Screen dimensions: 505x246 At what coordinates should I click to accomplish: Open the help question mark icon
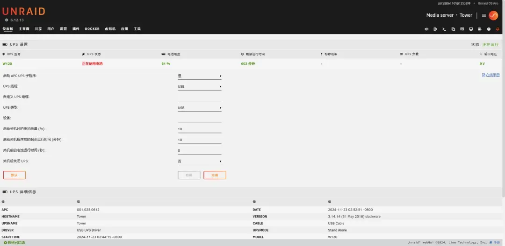pyautogui.click(x=489, y=29)
